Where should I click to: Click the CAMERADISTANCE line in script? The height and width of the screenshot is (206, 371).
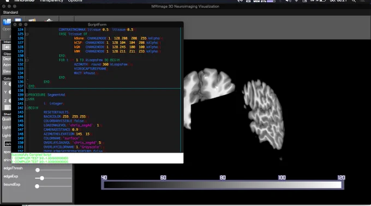coord(62,130)
